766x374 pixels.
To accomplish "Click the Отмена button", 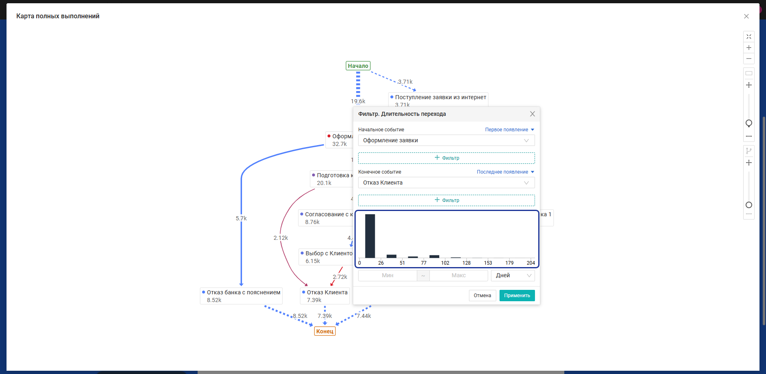I will pyautogui.click(x=482, y=296).
